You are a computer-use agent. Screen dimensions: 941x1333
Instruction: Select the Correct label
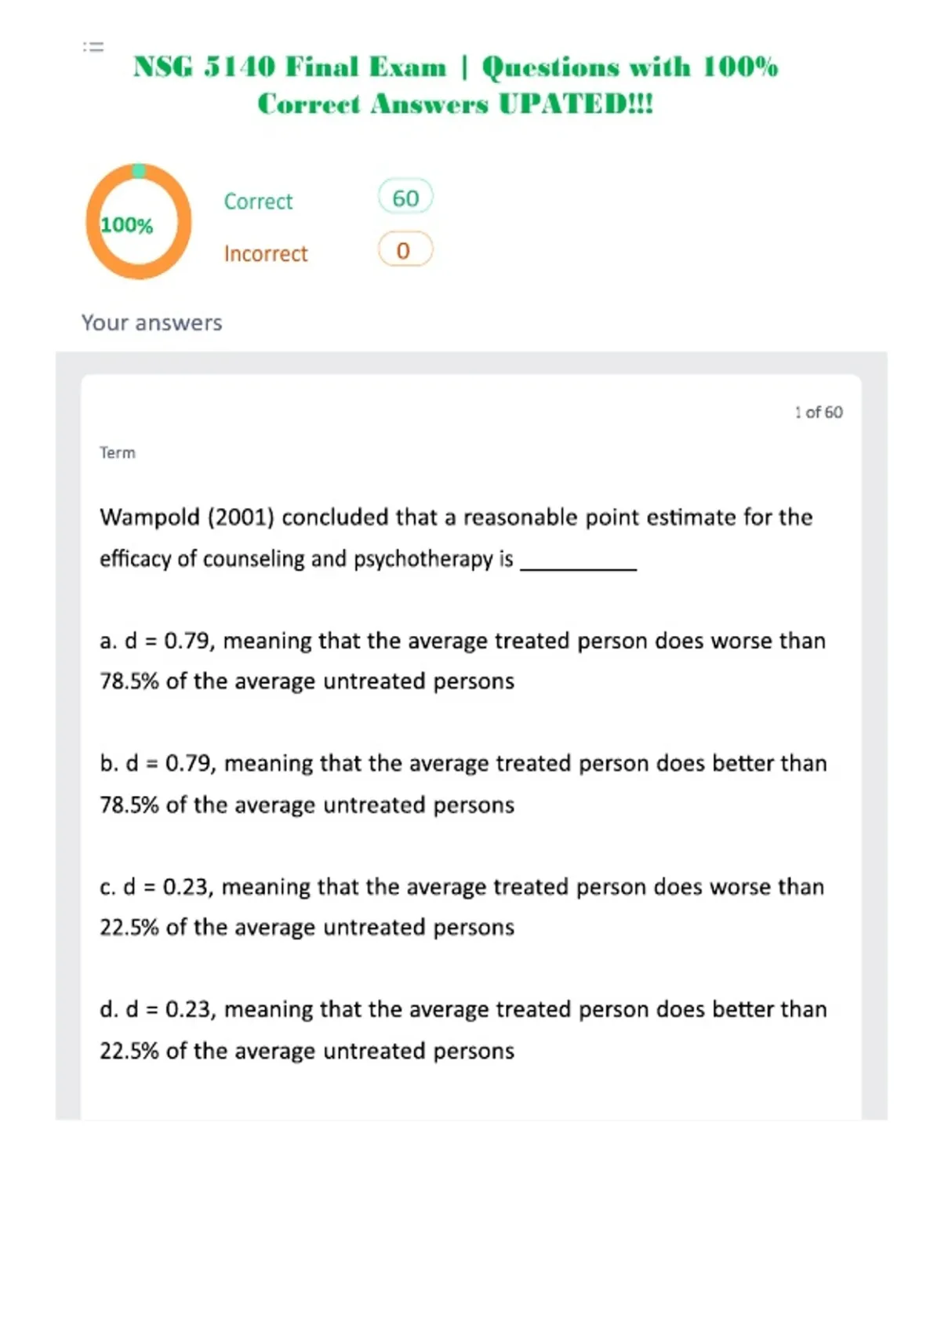point(258,202)
